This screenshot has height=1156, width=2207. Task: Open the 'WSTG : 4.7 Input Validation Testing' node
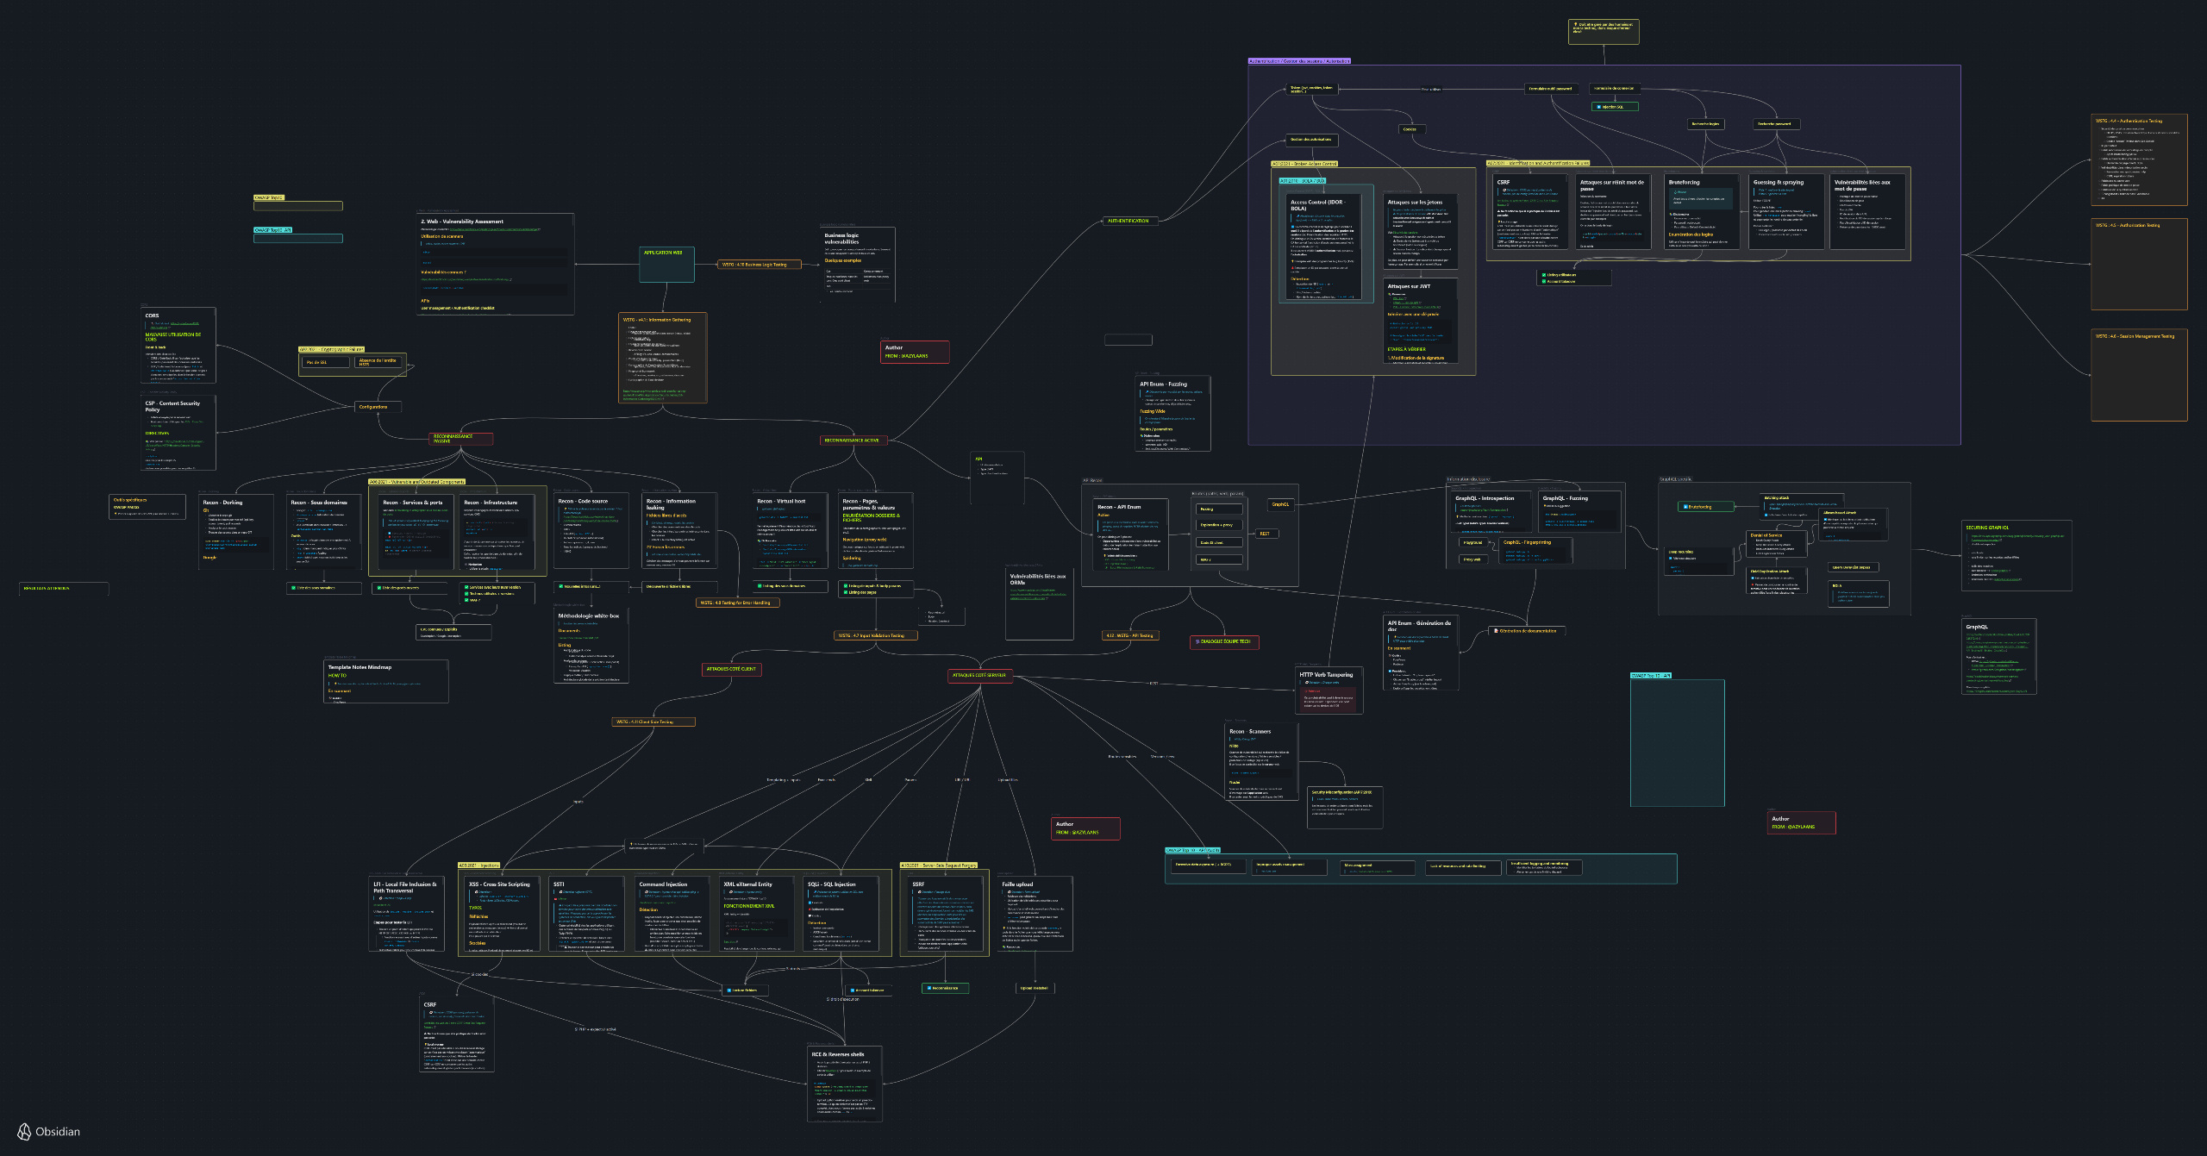point(875,635)
